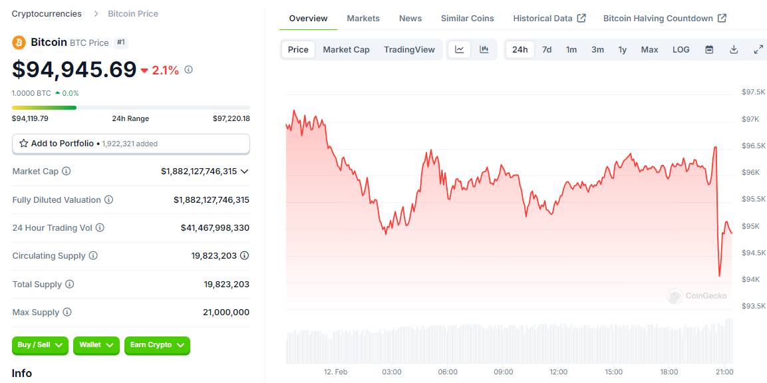This screenshot has width=767, height=383.
Task: Set chart range to 1y
Action: pos(622,49)
